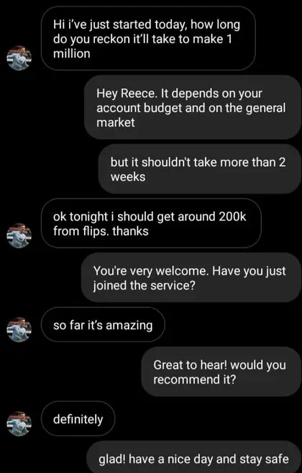Click the word "million" in the first message
Screen dimensions: 302x473
pyautogui.click(x=71, y=54)
